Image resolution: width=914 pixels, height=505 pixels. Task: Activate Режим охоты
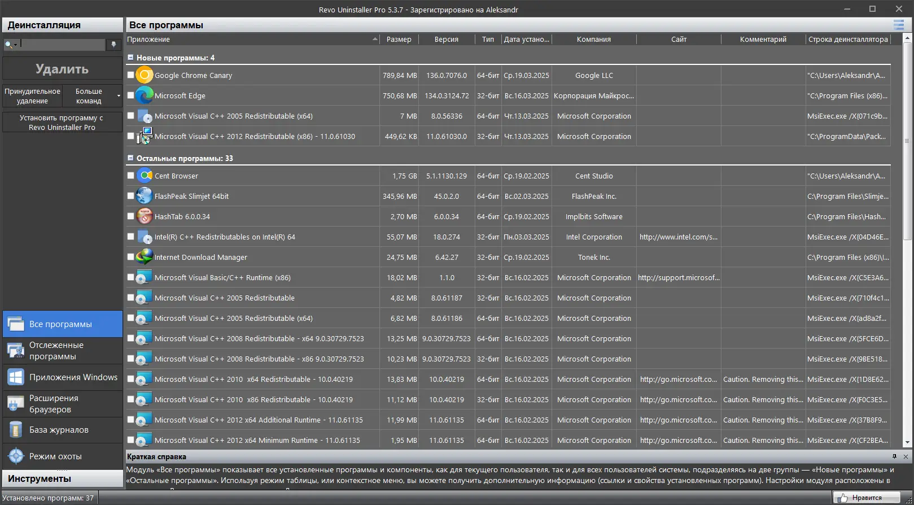[63, 456]
